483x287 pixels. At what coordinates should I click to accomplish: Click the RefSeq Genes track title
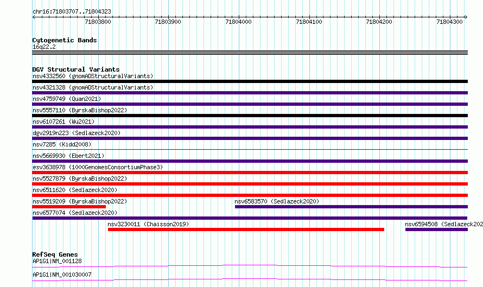pyautogui.click(x=55, y=254)
